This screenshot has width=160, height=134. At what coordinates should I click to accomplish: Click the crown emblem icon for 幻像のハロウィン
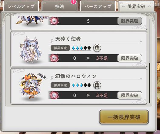coord(97,85)
